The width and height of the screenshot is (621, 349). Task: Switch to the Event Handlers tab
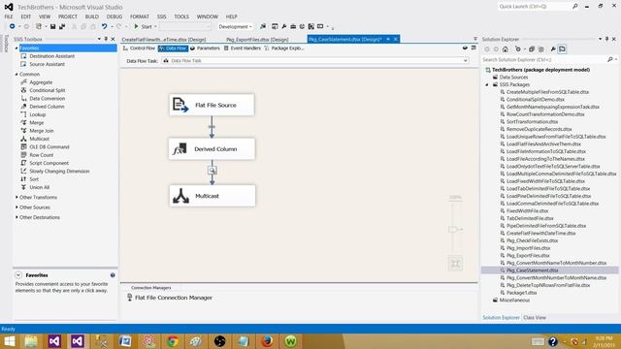tap(243, 48)
